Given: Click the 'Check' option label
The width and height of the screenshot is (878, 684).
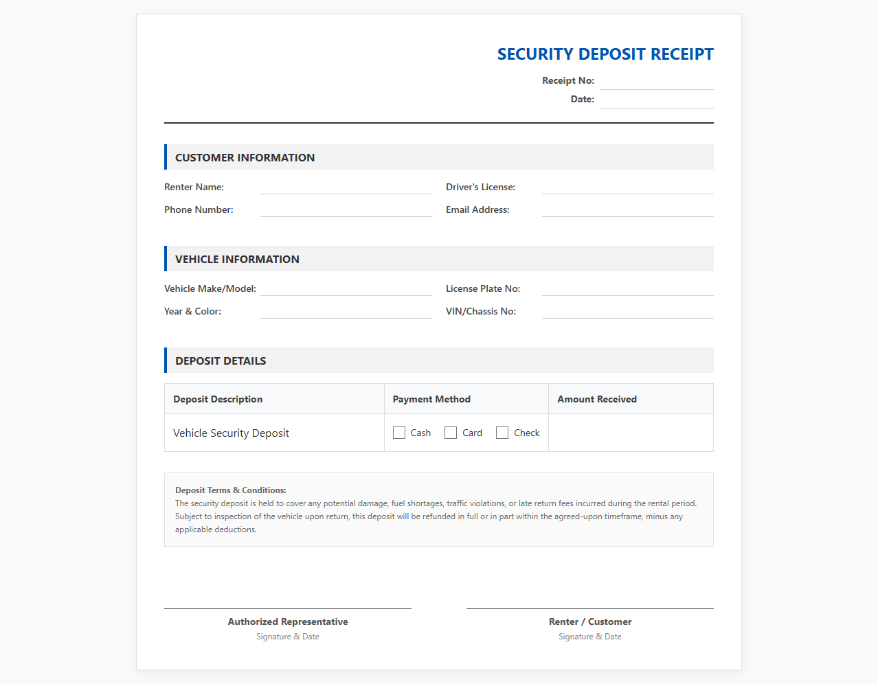Looking at the screenshot, I should tap(527, 433).
